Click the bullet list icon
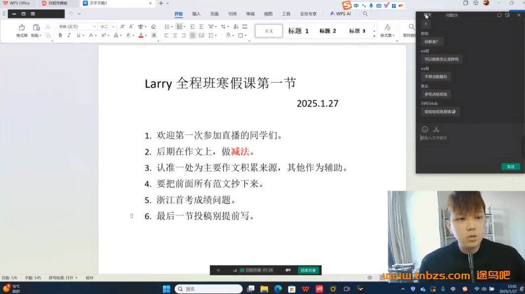This screenshot has width=525, height=294. (167, 26)
